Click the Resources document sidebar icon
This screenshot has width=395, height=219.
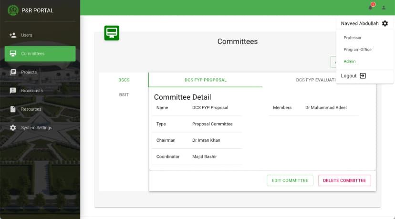pos(13,109)
